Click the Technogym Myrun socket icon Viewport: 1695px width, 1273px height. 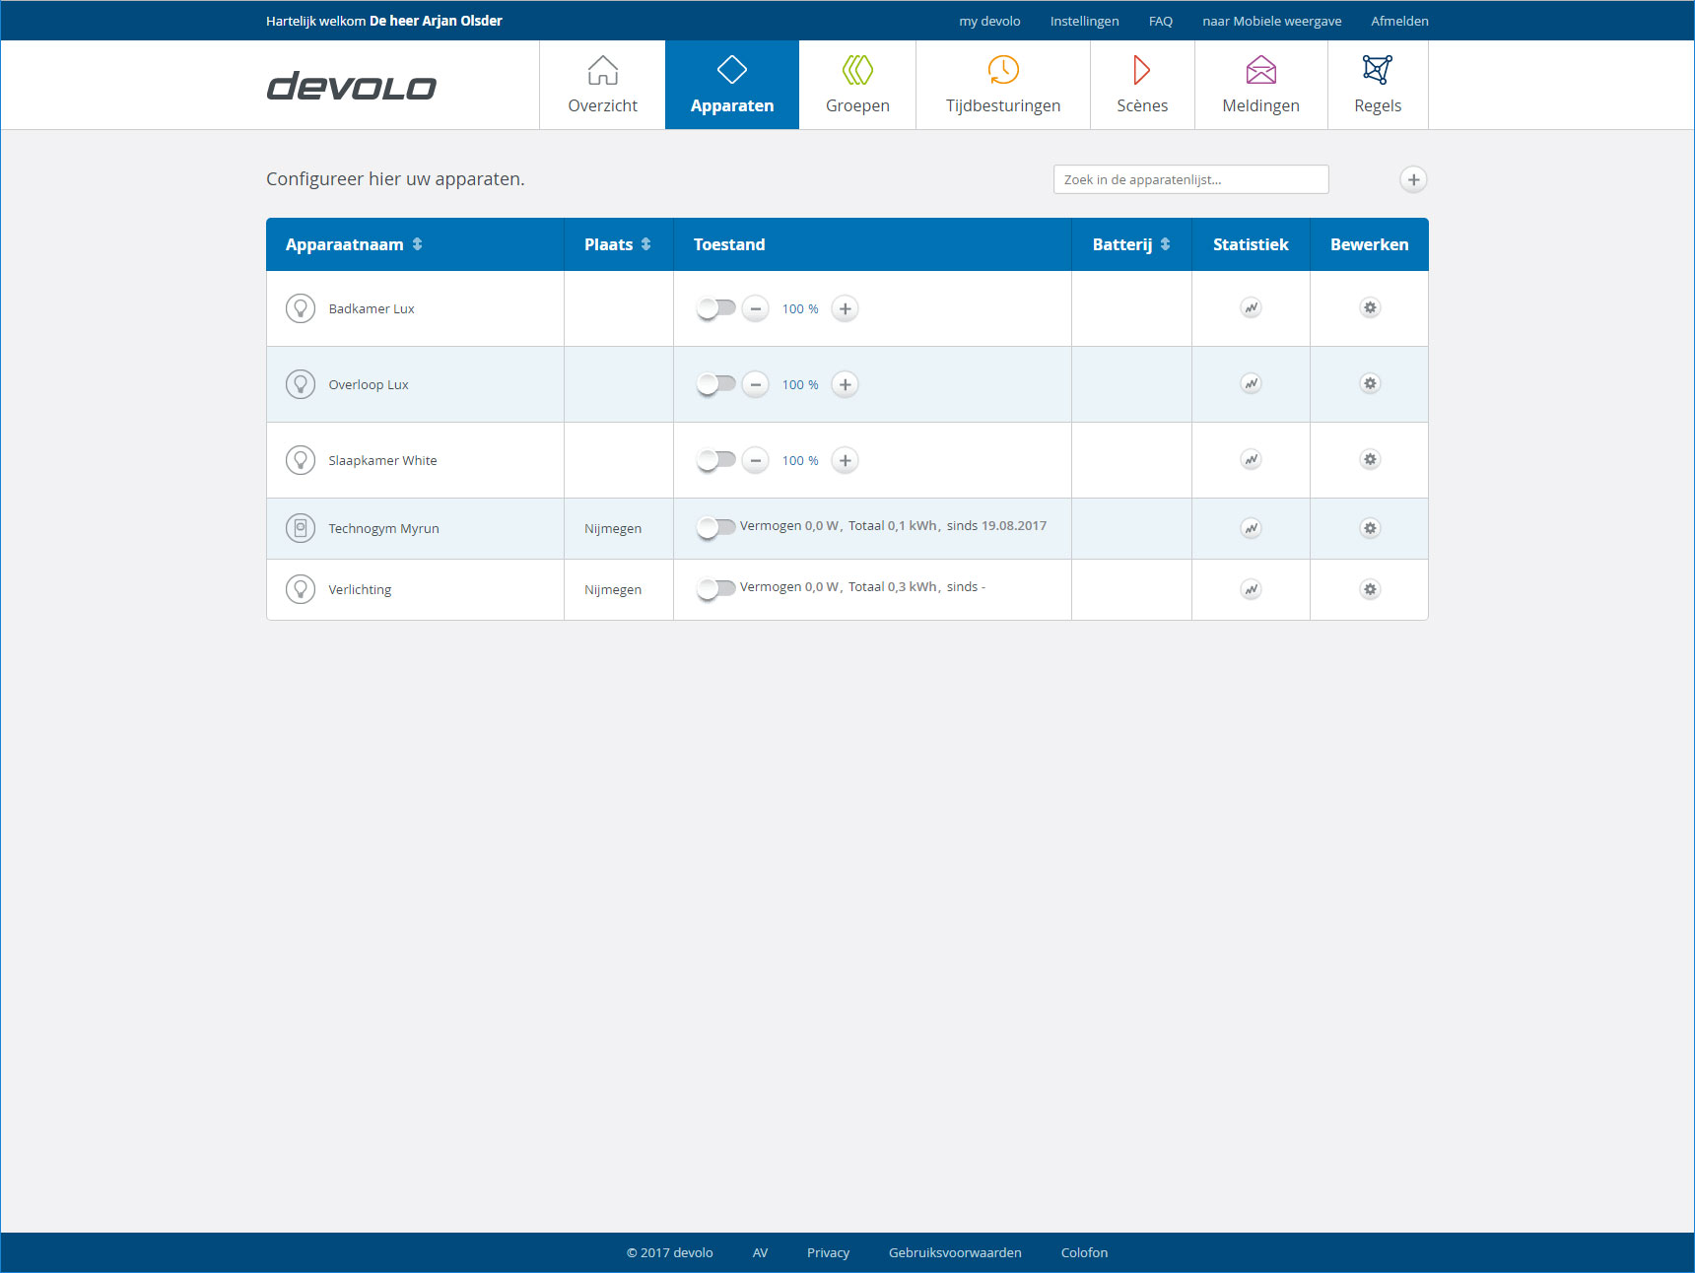tap(301, 528)
